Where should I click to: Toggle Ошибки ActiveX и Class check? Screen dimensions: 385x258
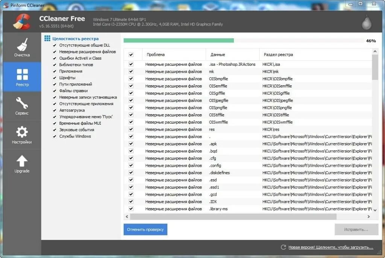click(x=55, y=58)
